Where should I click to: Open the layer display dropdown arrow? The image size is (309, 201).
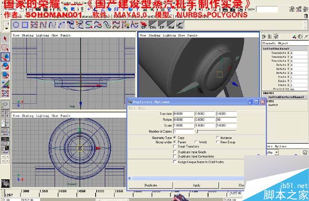[276, 152]
